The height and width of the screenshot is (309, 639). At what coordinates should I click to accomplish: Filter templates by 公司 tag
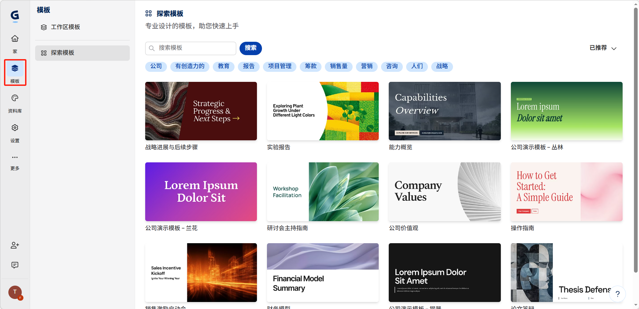click(x=156, y=66)
